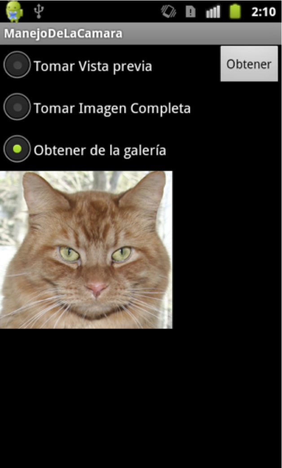Tap the screen rotation status icon
The width and height of the screenshot is (282, 468).
click(168, 12)
